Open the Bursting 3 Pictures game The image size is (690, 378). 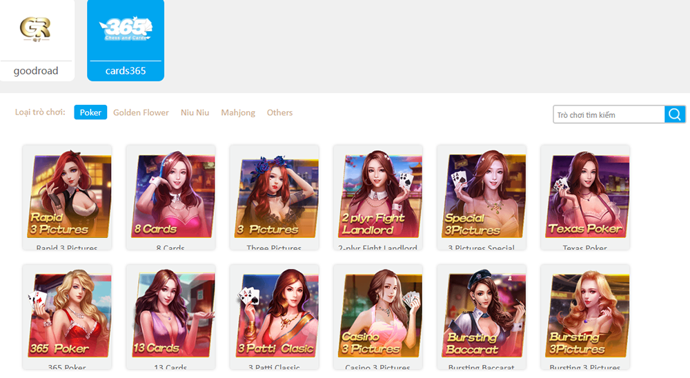pos(585,317)
